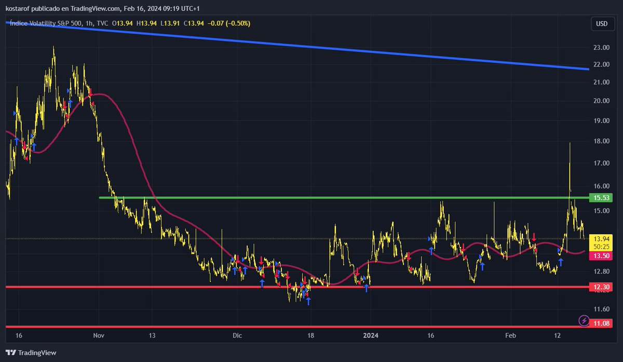The height and width of the screenshot is (362, 623).
Task: Click the 15.00 price axis label
Action: point(602,211)
